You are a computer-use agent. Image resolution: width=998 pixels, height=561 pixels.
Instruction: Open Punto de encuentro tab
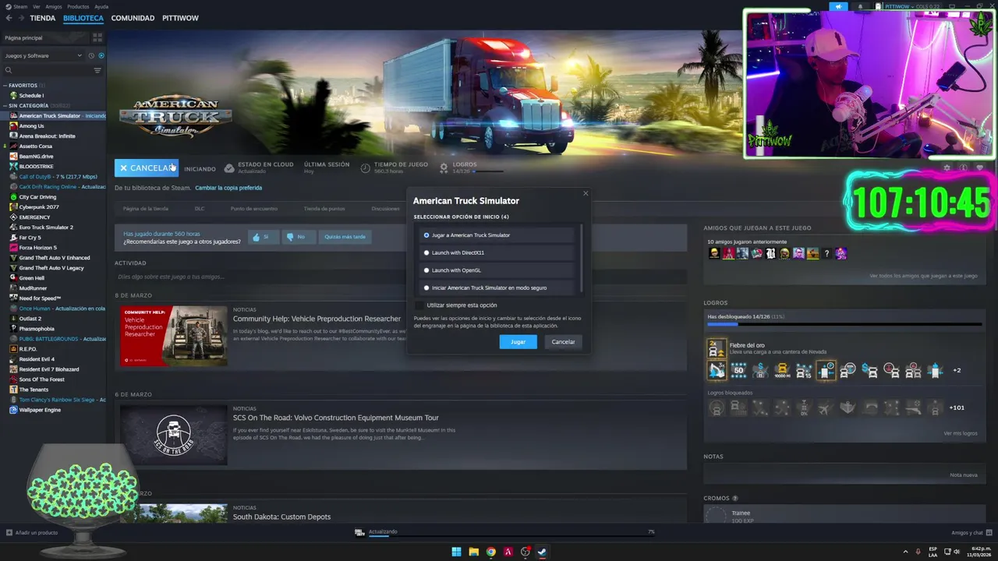254,209
